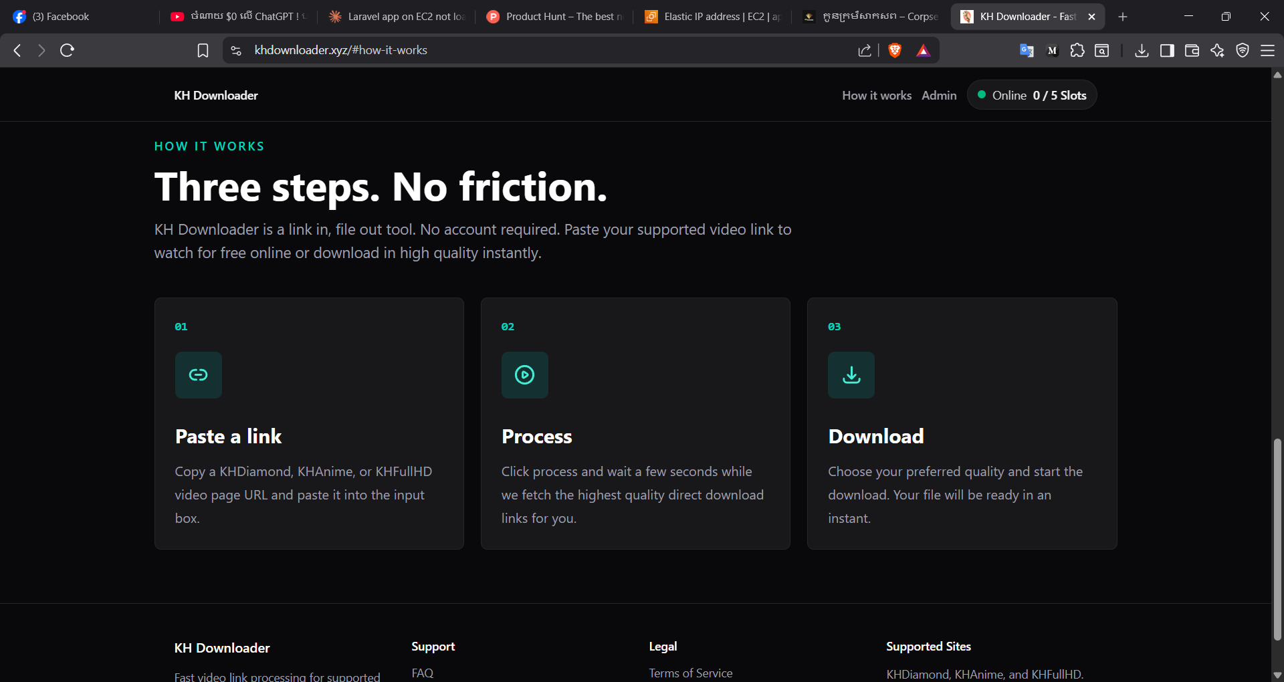The image size is (1284, 682).
Task: Switch to the Corpse tab
Action: tap(871, 17)
